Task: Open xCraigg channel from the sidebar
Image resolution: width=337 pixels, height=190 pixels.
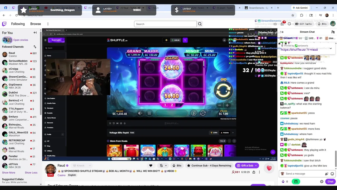Action: point(21,70)
